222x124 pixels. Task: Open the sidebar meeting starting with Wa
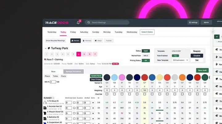click(x=218, y=86)
